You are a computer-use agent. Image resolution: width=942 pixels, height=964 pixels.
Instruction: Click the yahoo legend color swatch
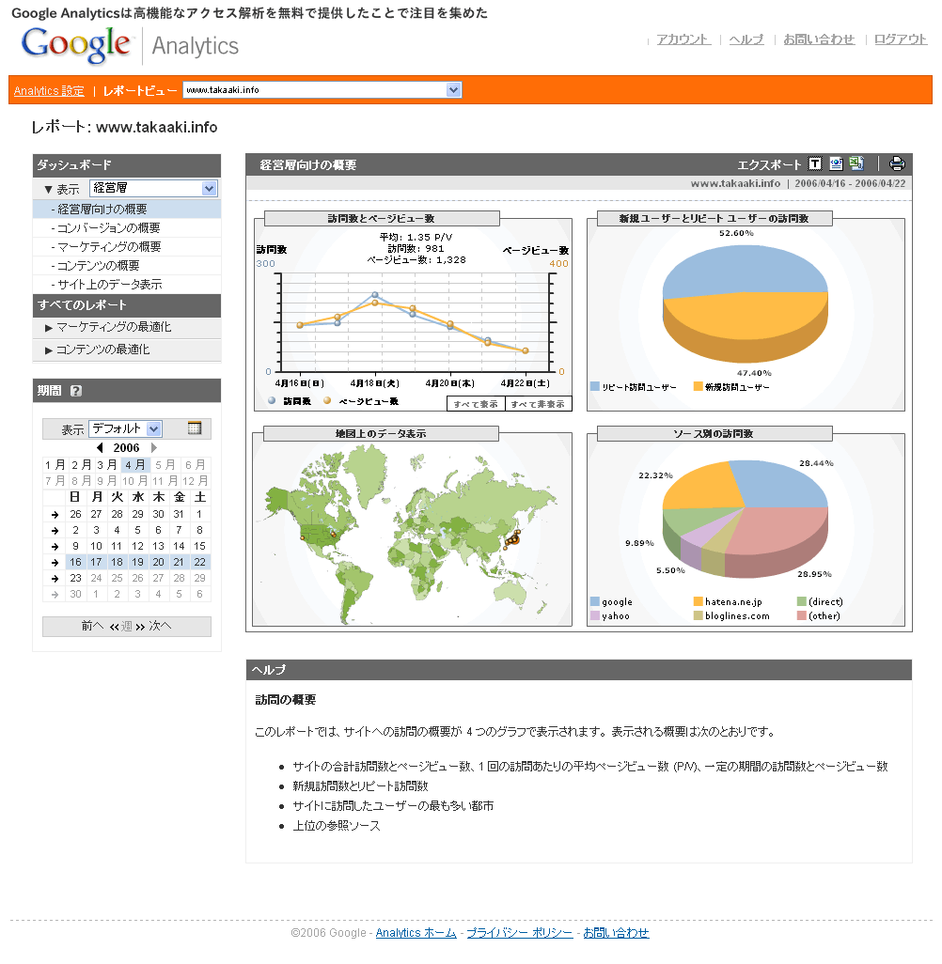point(595,615)
